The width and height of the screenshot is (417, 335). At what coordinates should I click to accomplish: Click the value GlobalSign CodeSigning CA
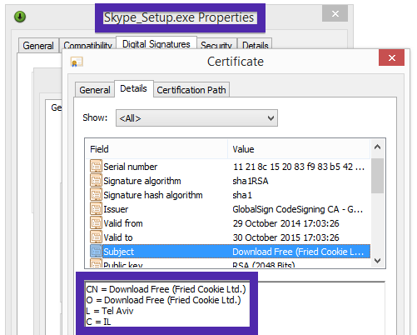pos(298,209)
